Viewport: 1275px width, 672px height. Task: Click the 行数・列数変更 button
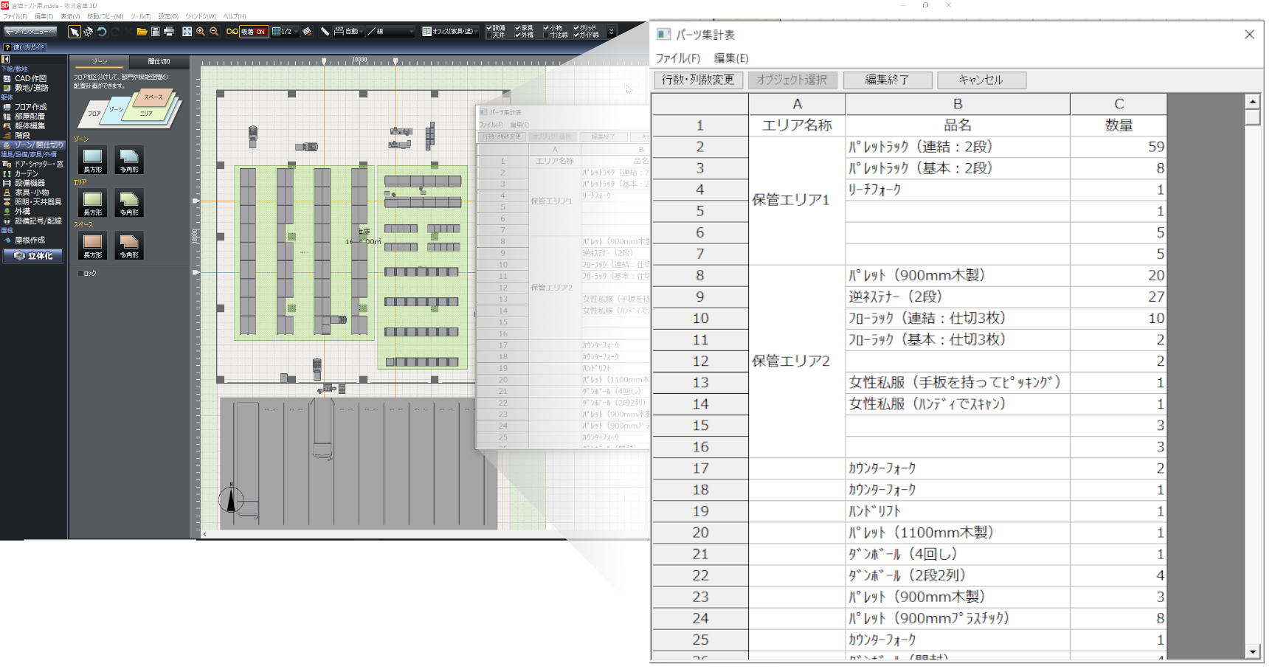point(698,80)
